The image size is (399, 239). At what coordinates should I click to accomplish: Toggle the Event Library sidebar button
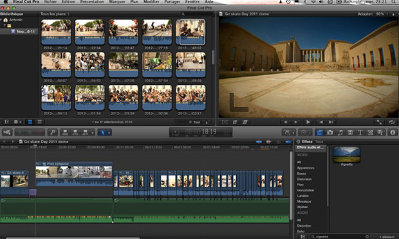7,122
